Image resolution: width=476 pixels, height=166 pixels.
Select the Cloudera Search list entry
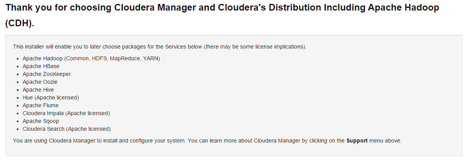66,129
